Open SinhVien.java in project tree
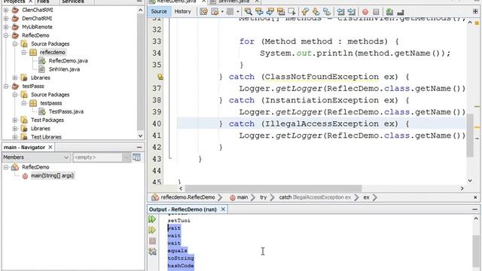This screenshot has width=482, height=271. pyautogui.click(x=64, y=69)
